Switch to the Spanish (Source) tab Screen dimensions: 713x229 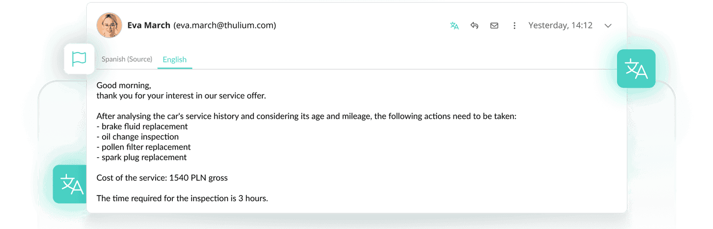click(x=127, y=59)
